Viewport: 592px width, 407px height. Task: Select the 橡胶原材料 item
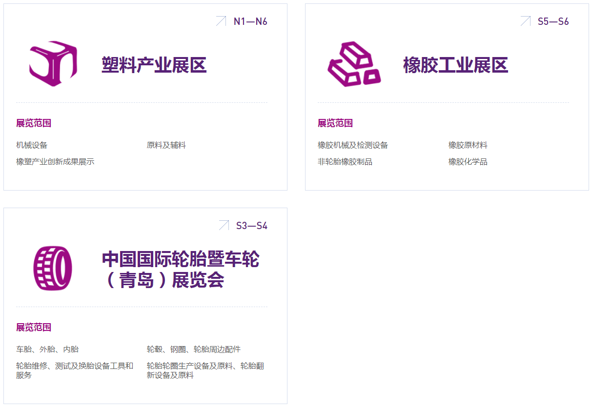coord(468,145)
